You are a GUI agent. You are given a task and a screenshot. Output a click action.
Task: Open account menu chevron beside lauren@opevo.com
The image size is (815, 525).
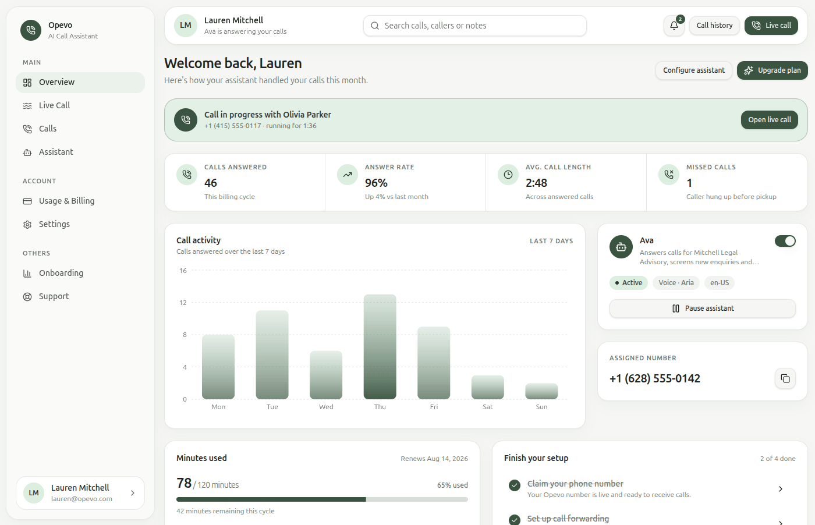(133, 493)
